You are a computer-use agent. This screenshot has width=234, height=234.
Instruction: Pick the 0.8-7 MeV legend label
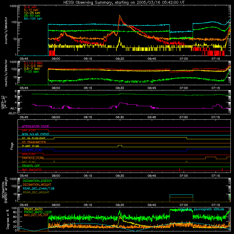(x=32, y=69)
